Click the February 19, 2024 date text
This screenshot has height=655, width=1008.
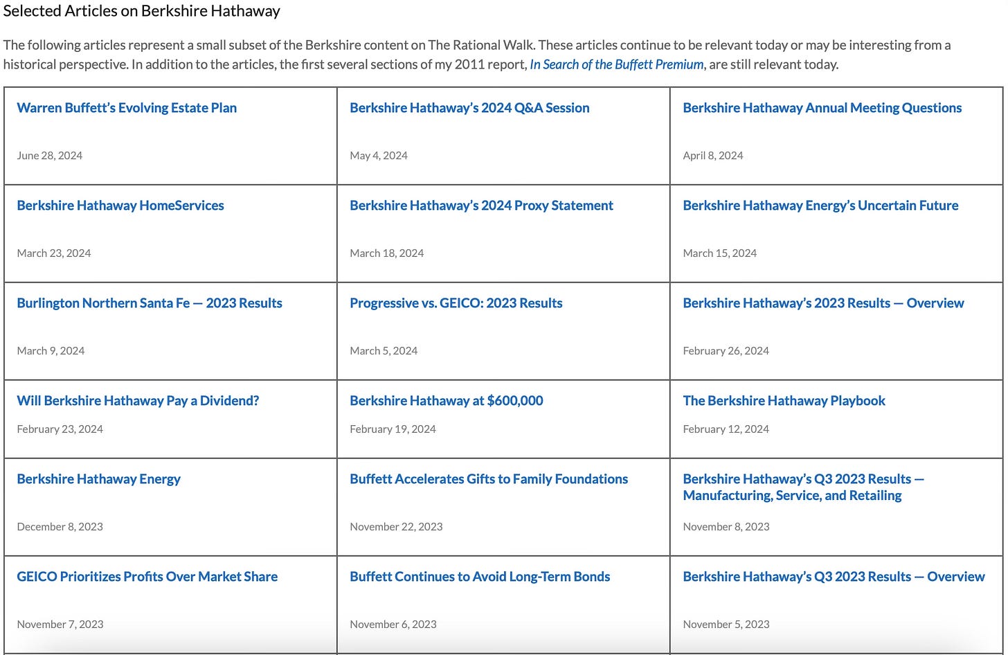point(393,429)
